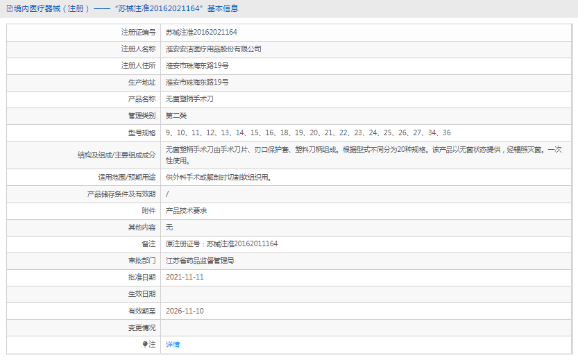Click the 注册人名称 row label
This screenshot has width=578, height=360.
[139, 49]
